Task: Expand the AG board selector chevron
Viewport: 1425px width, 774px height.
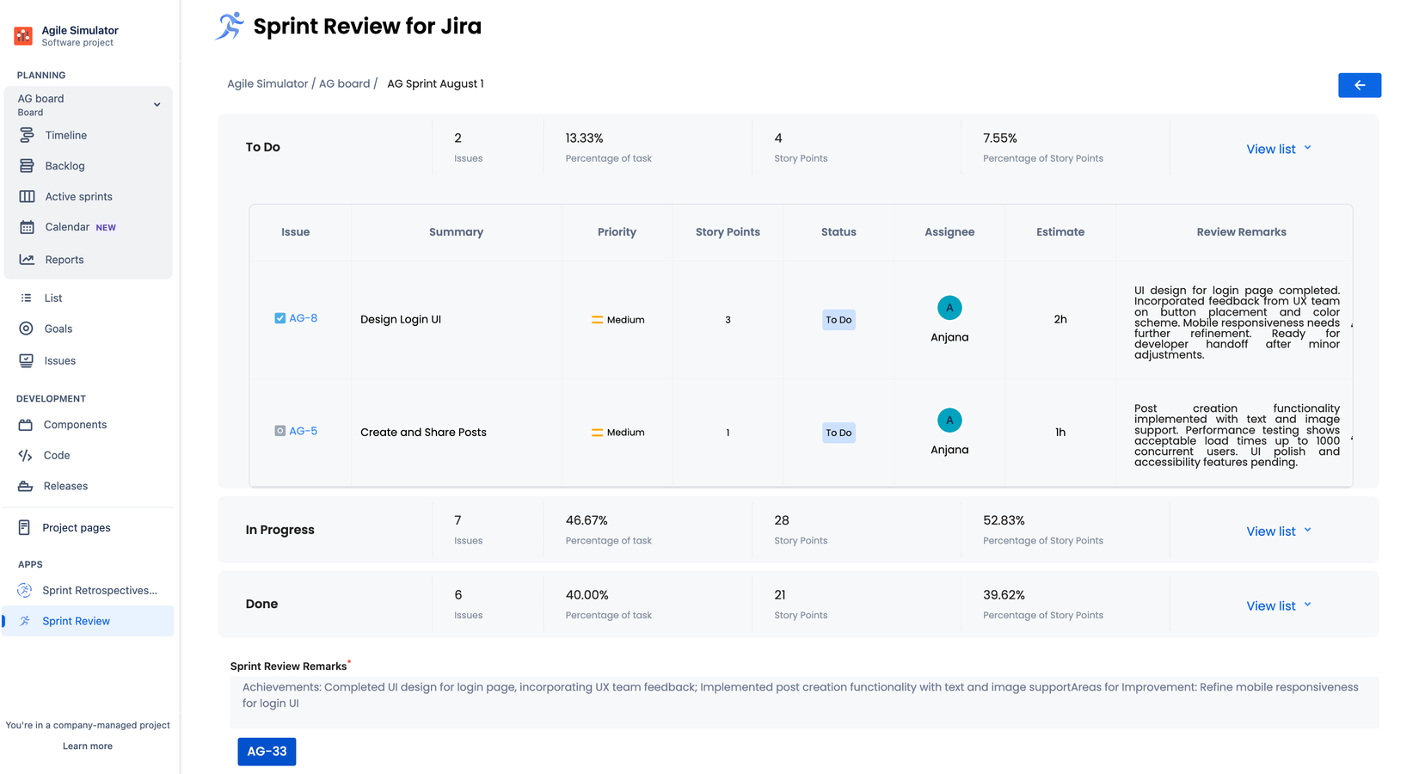Action: coord(157,105)
